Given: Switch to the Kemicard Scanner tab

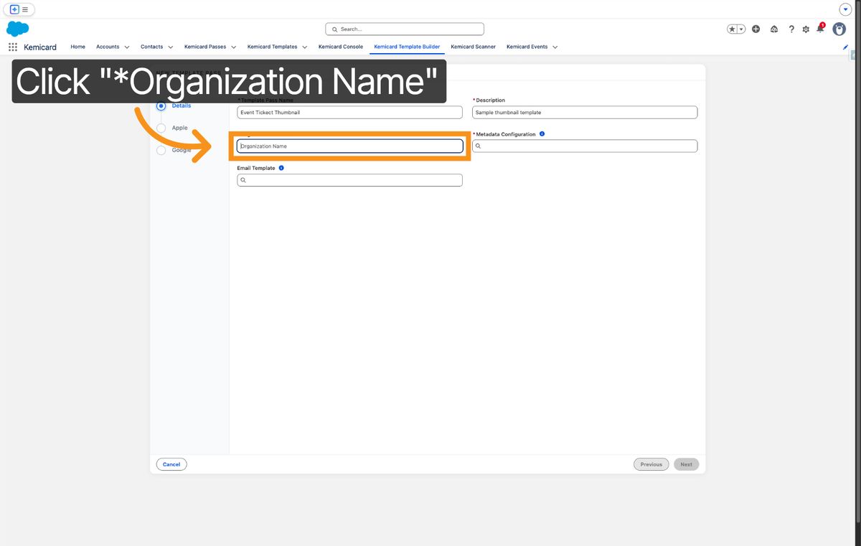Looking at the screenshot, I should [474, 47].
